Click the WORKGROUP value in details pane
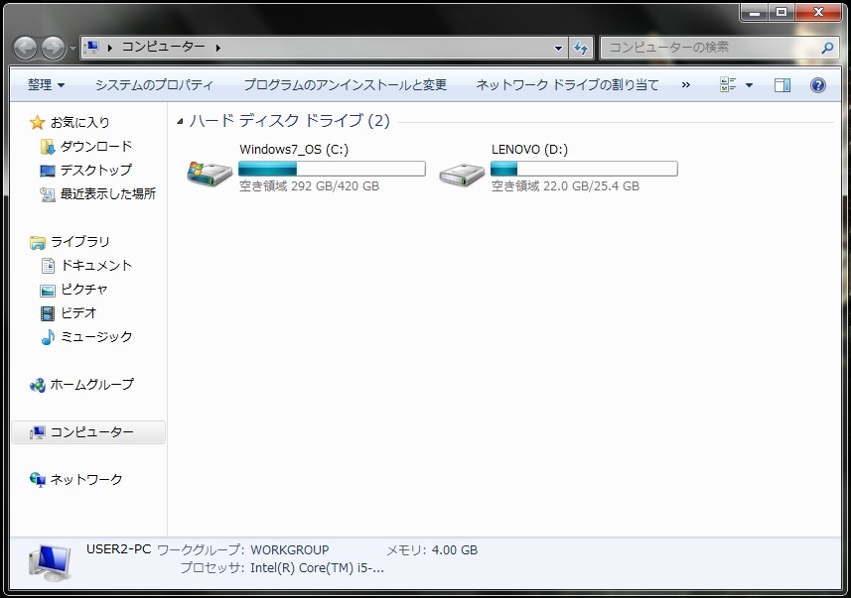The width and height of the screenshot is (851, 598). [289, 550]
